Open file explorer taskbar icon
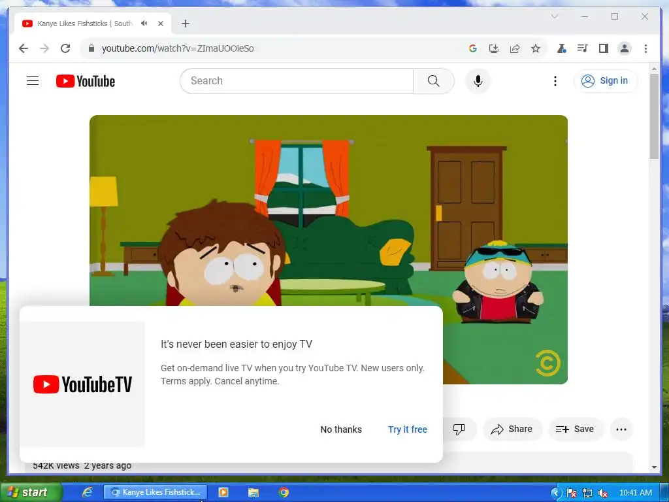Viewport: 669px width, 502px height. coord(253,492)
